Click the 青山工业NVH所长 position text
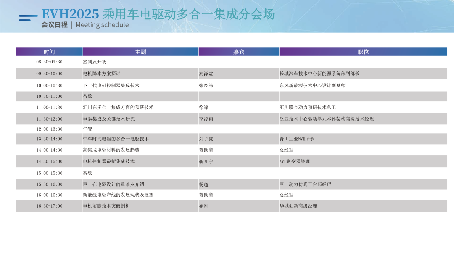Screen dimensions: 454x255 pos(297,139)
